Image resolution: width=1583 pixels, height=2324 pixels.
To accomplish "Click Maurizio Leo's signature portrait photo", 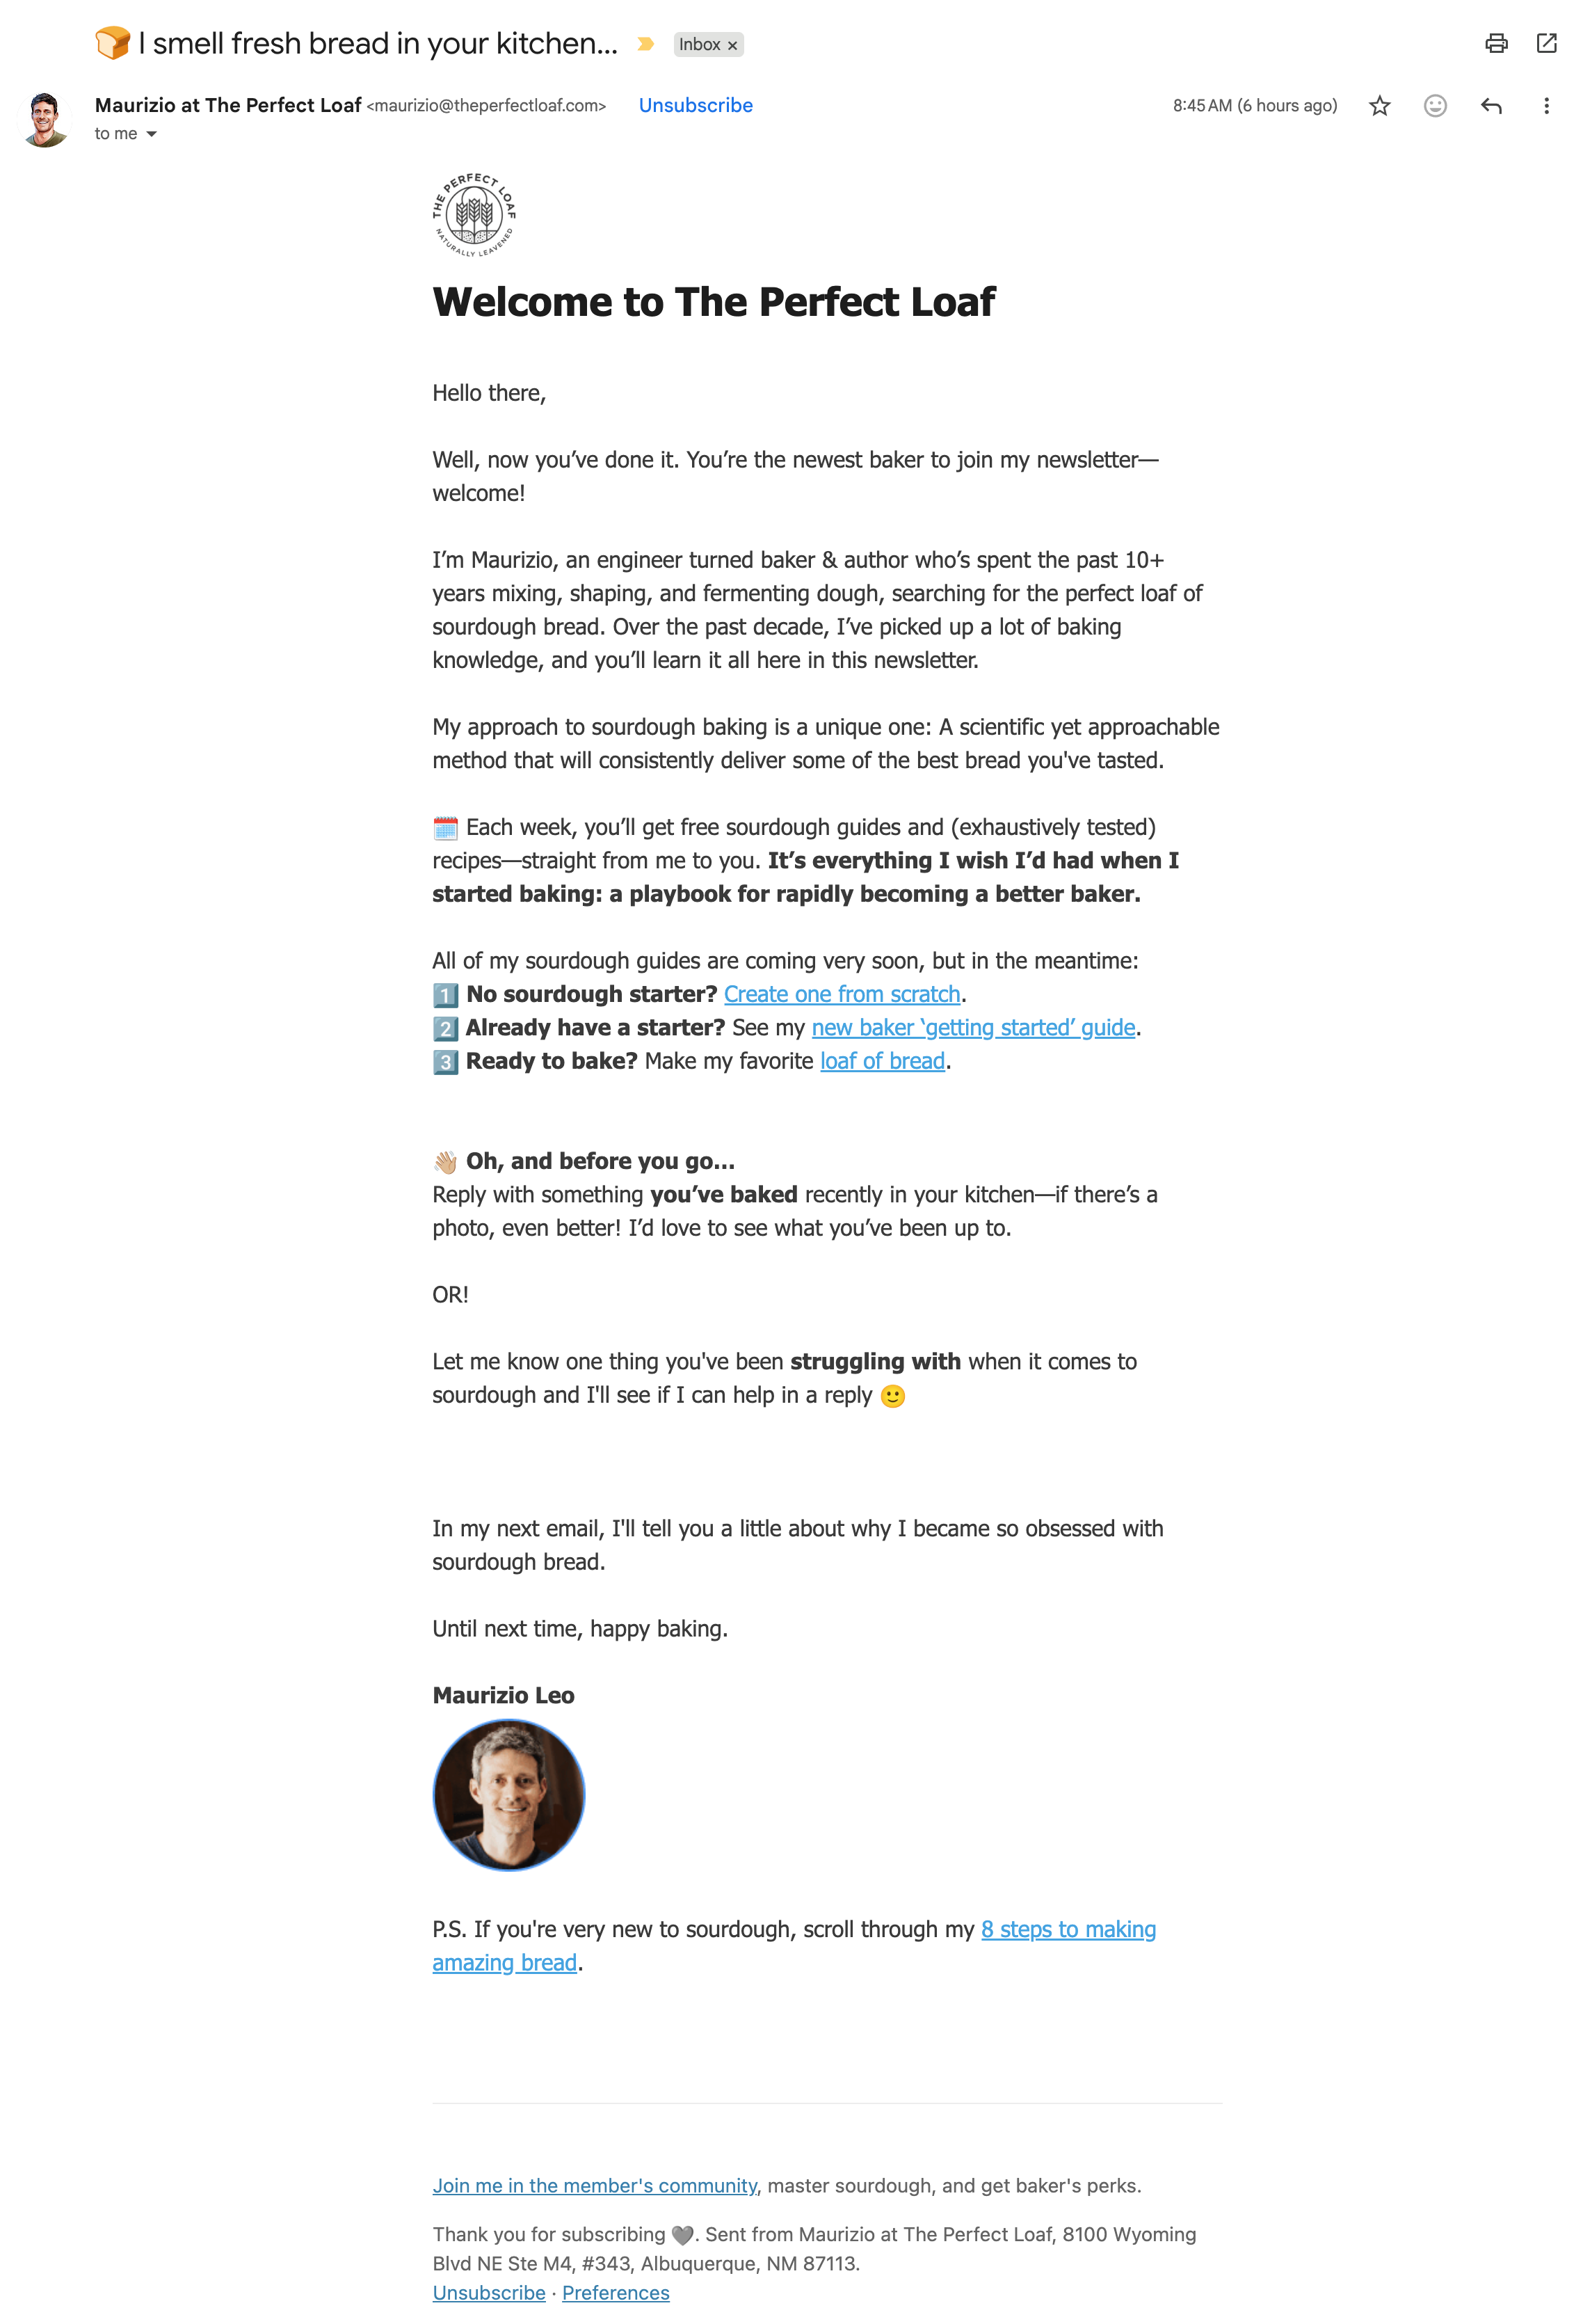I will coord(508,1795).
